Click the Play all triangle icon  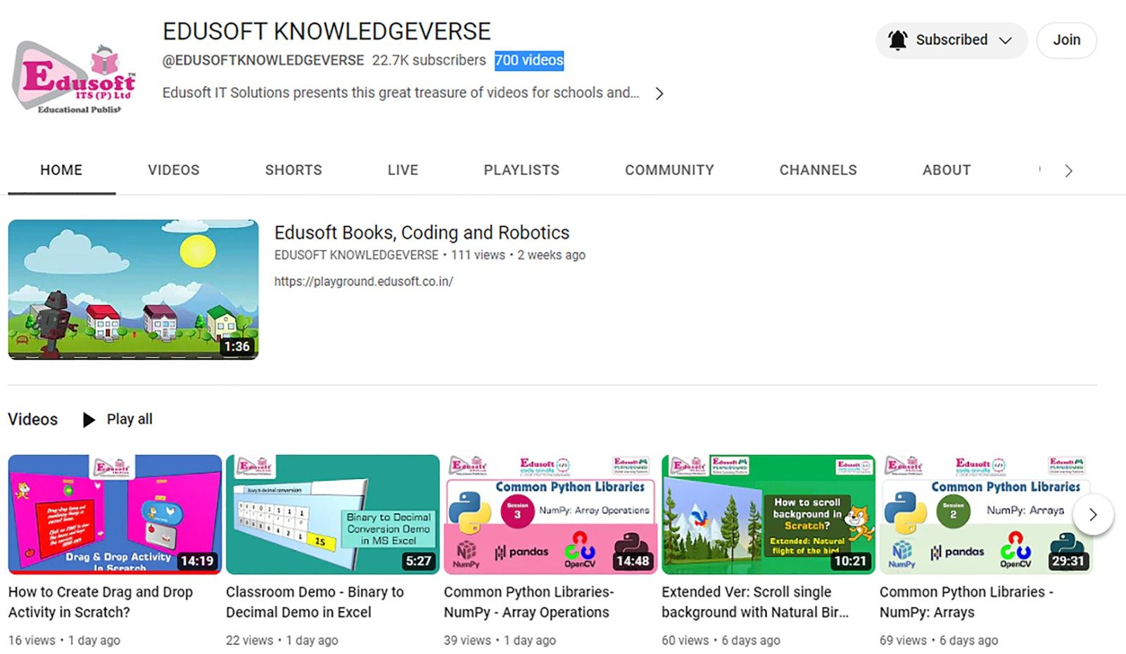coord(89,420)
